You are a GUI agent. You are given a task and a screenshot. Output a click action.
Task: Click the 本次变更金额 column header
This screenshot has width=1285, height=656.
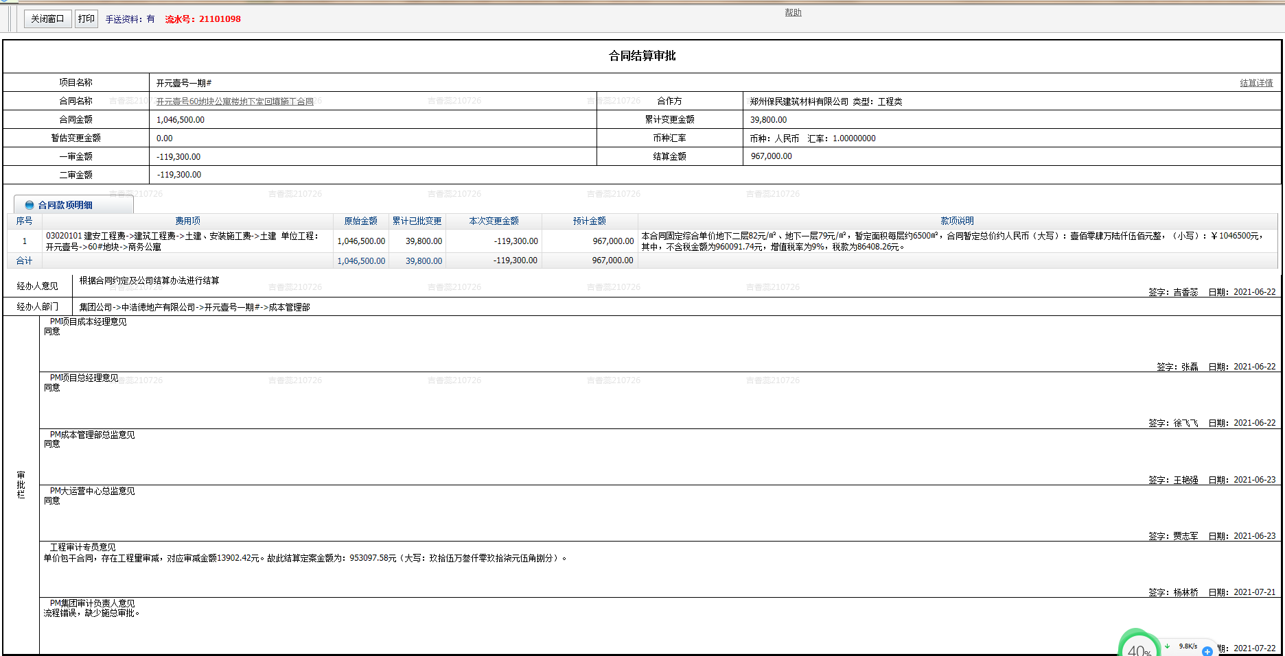[494, 221]
